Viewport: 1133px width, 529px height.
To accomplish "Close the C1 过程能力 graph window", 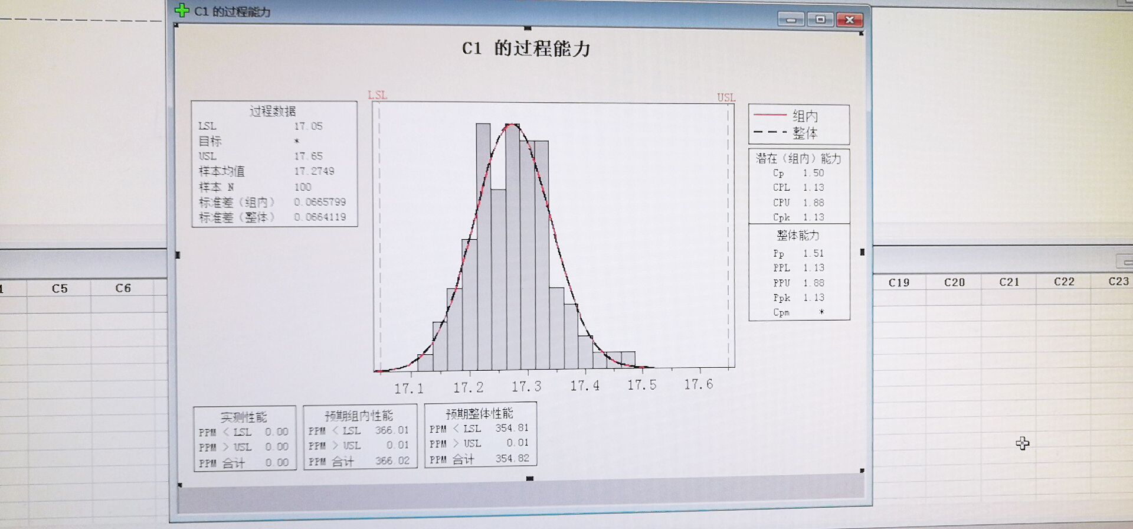I will (x=850, y=20).
